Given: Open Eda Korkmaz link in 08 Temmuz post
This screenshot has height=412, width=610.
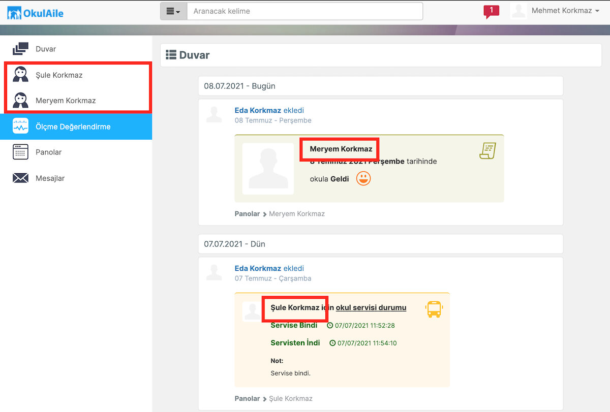Looking at the screenshot, I should tap(258, 110).
